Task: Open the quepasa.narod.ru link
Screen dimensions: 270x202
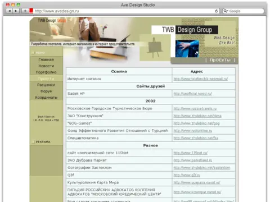Action: [x=197, y=182]
